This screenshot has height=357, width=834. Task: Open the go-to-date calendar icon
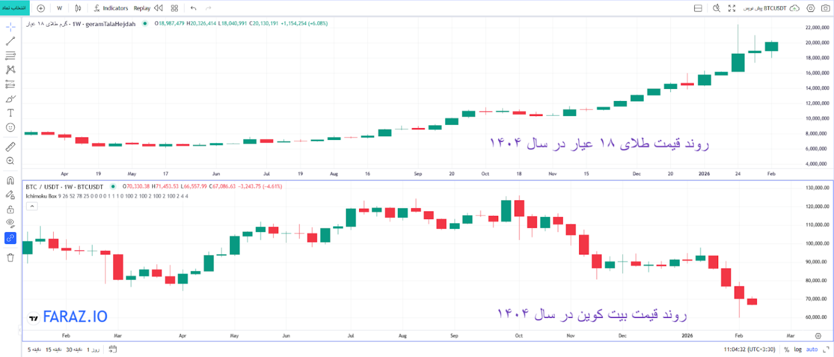pos(112,349)
